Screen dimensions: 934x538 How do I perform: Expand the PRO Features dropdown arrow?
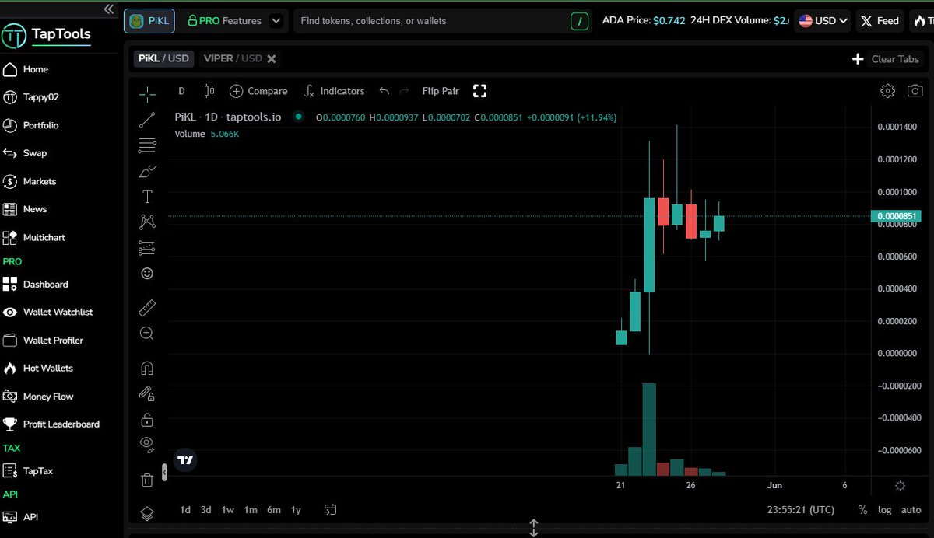(x=276, y=21)
